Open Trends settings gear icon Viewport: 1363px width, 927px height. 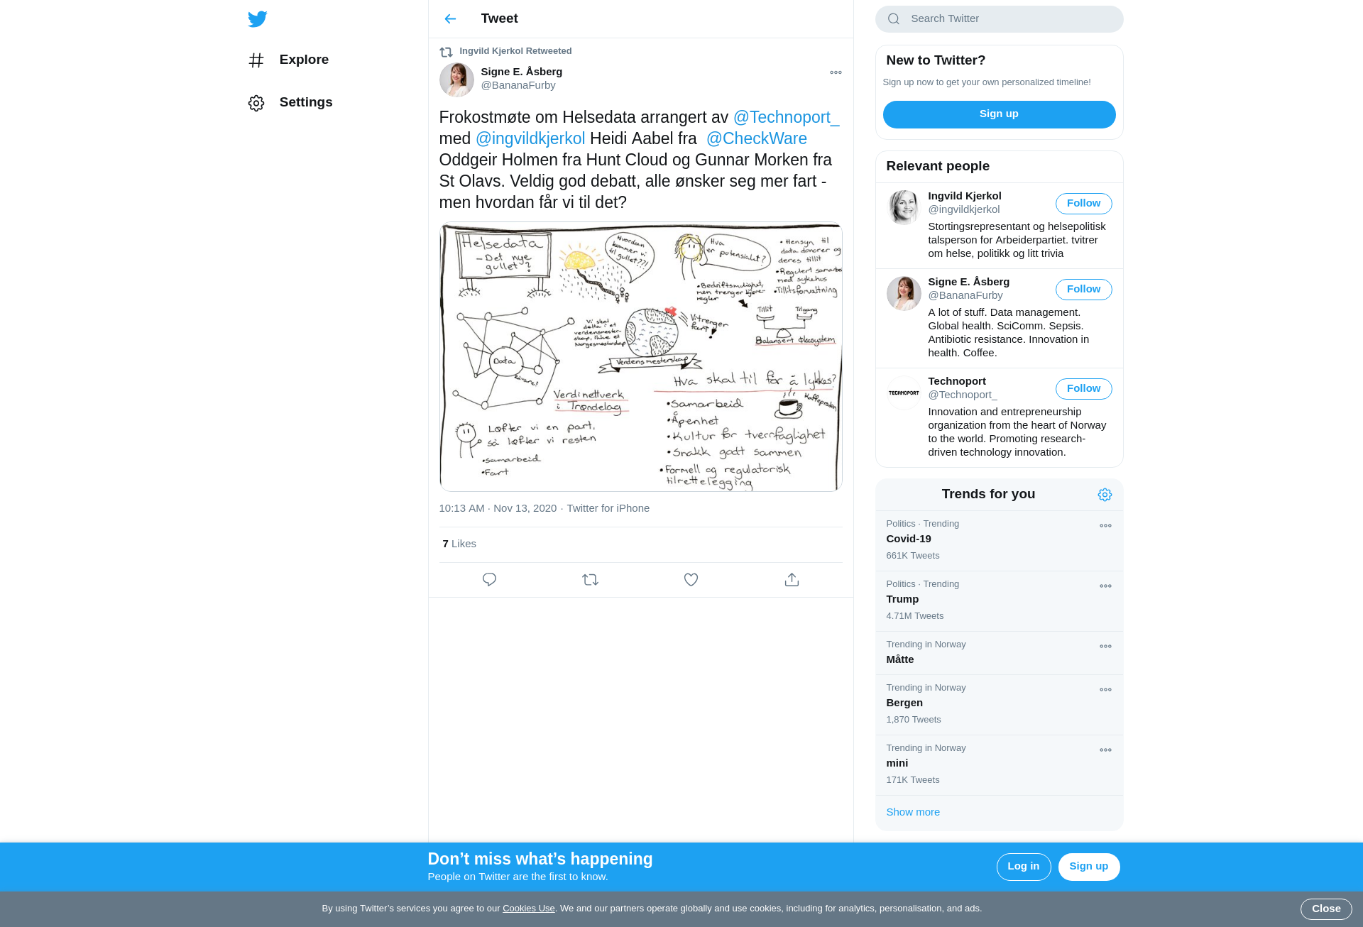click(x=1105, y=495)
